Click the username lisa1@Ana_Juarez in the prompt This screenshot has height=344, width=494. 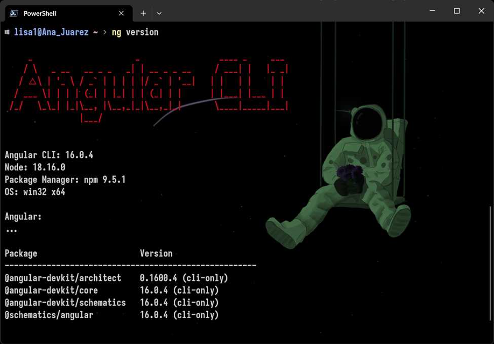pos(51,32)
